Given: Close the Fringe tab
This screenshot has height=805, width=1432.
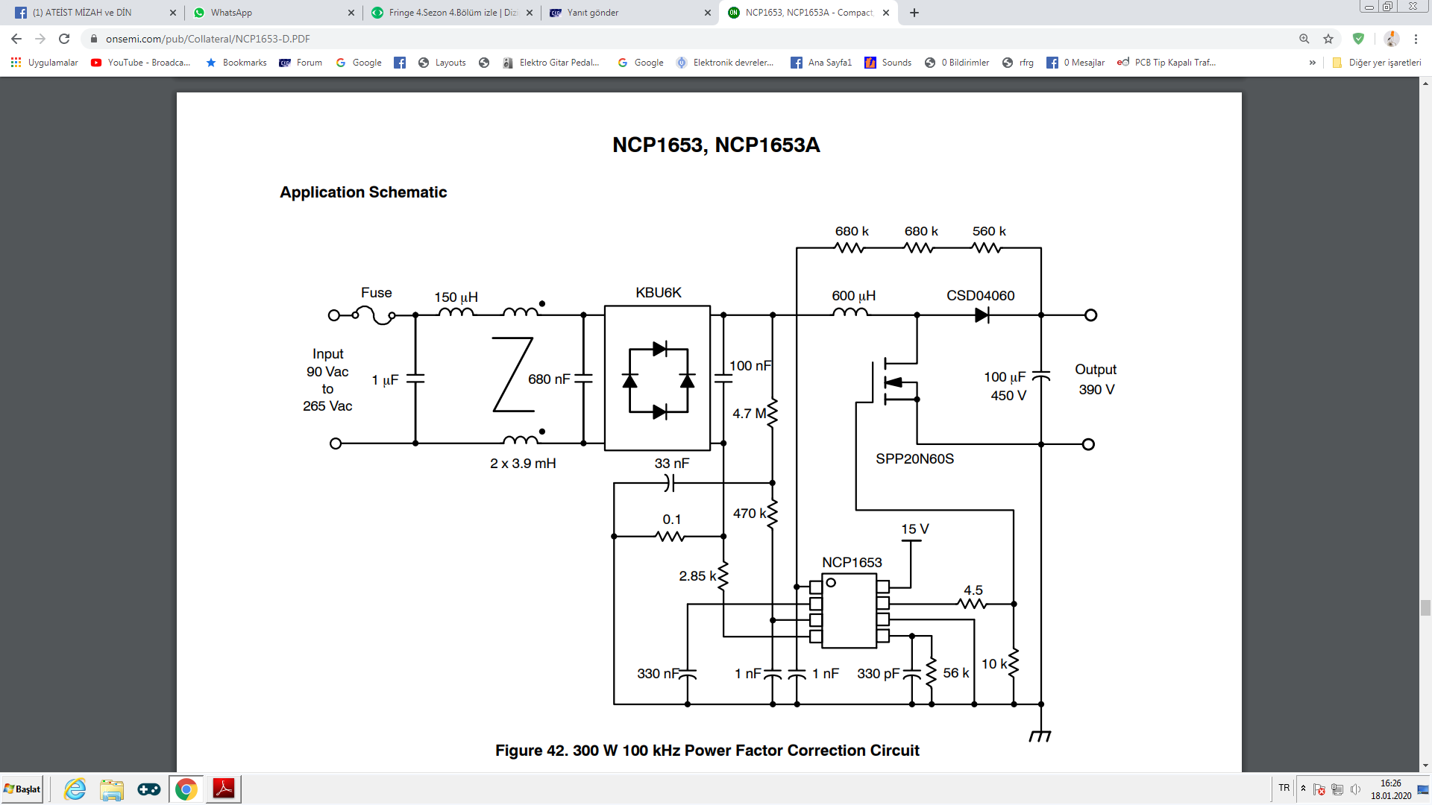Looking at the screenshot, I should [530, 13].
